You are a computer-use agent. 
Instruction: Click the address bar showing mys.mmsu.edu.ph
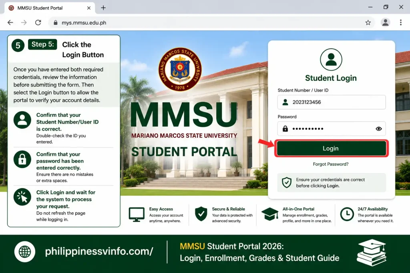click(x=211, y=23)
